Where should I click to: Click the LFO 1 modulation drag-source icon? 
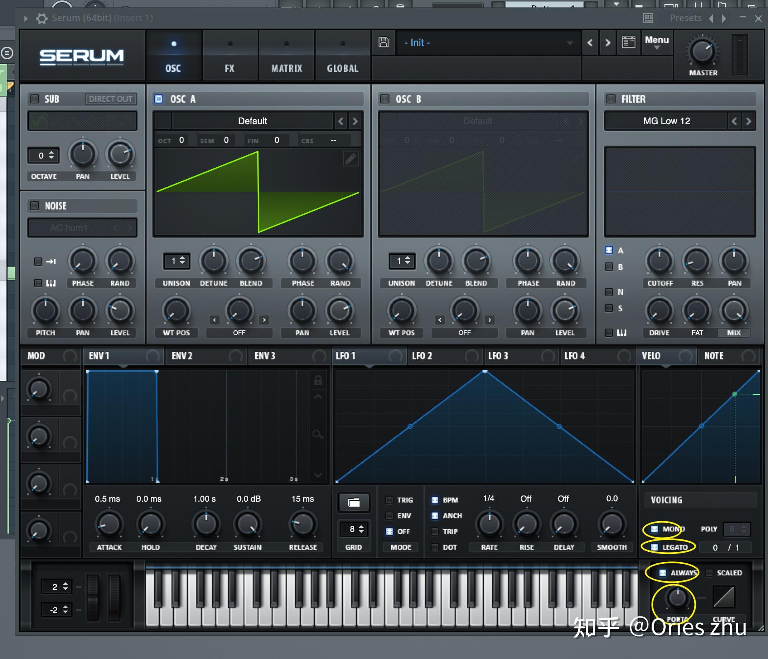point(395,356)
